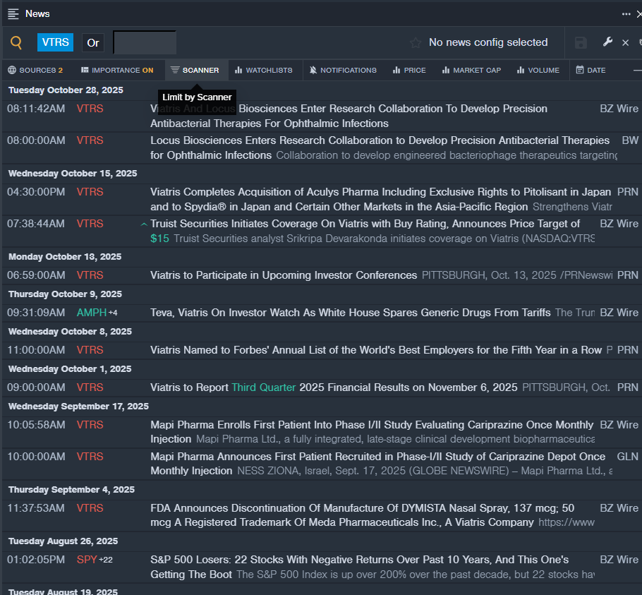Click the X icon next to the wrench

tap(625, 43)
